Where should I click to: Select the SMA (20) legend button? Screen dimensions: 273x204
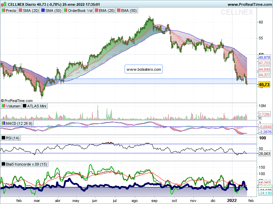click(x=29, y=11)
